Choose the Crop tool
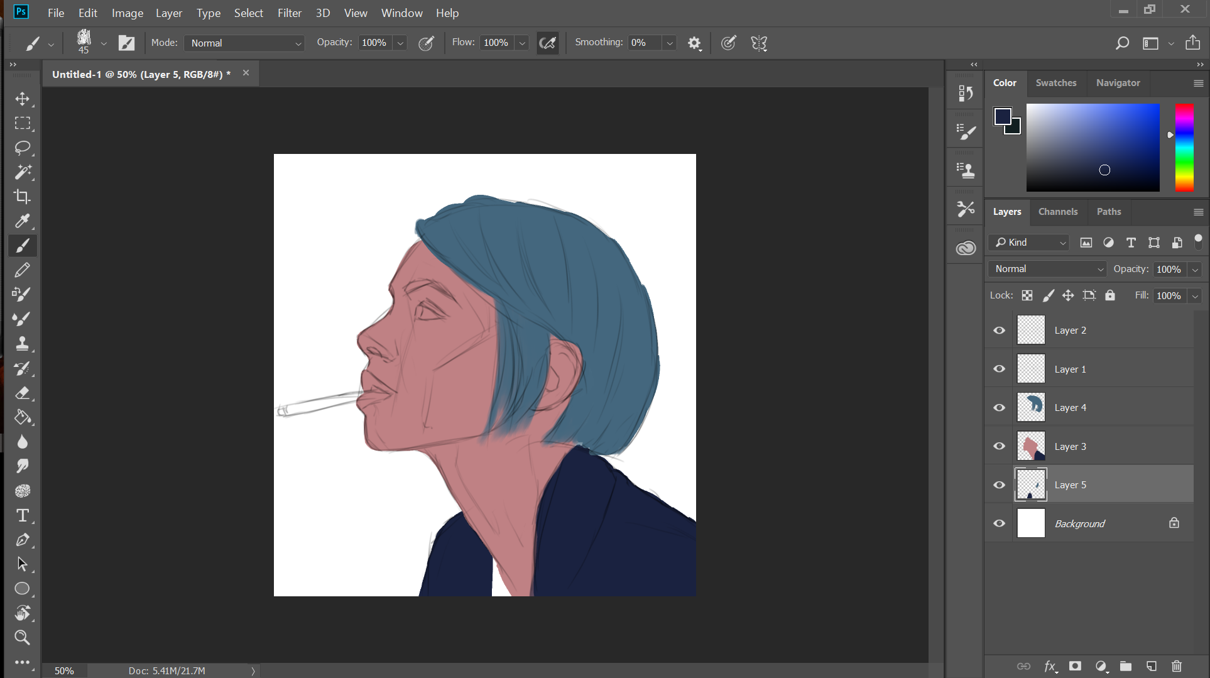Screen dimensions: 1210x678 (x=23, y=197)
